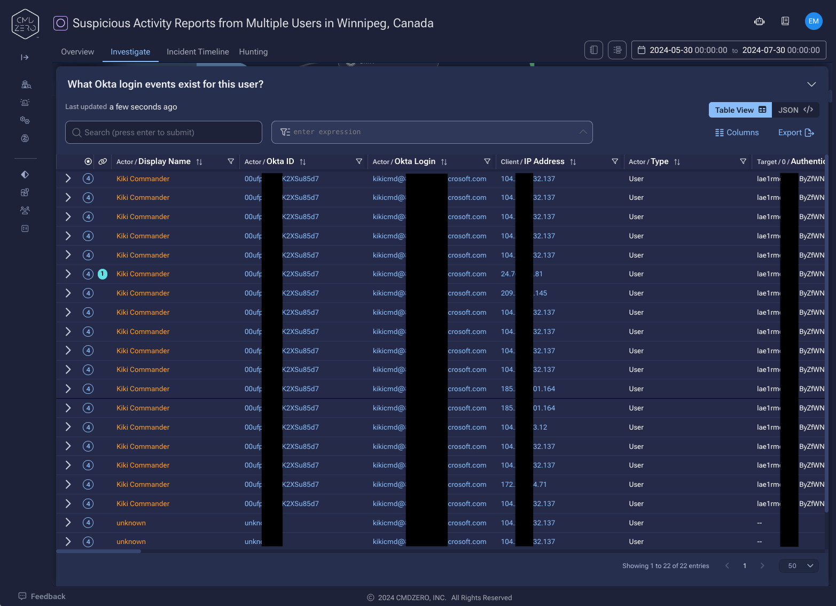836x606 pixels.
Task: Switch to JSON view
Action: (x=795, y=110)
